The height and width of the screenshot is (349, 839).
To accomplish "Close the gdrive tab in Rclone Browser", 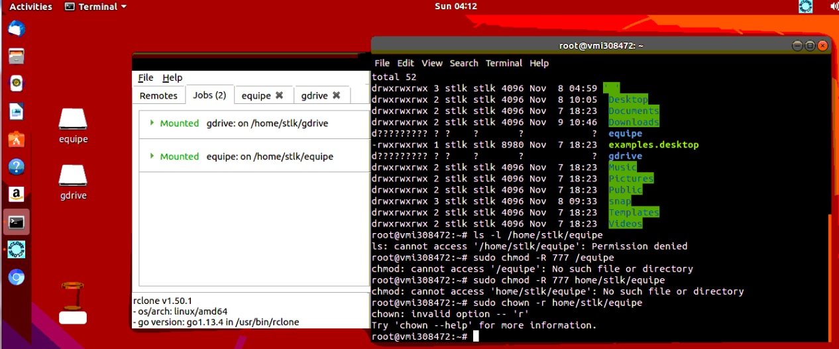I will point(337,95).
